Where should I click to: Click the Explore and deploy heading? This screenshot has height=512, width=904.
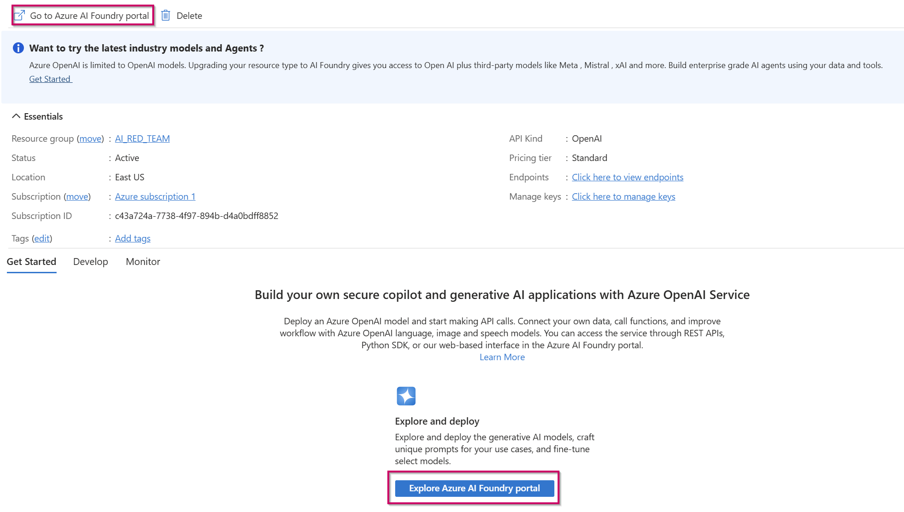(x=437, y=421)
